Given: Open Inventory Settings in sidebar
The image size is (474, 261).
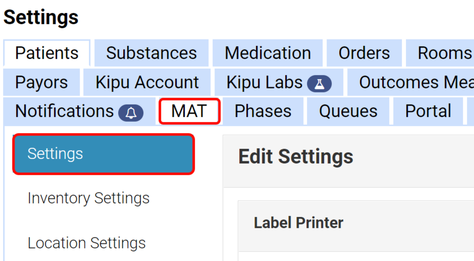Looking at the screenshot, I should click(89, 198).
